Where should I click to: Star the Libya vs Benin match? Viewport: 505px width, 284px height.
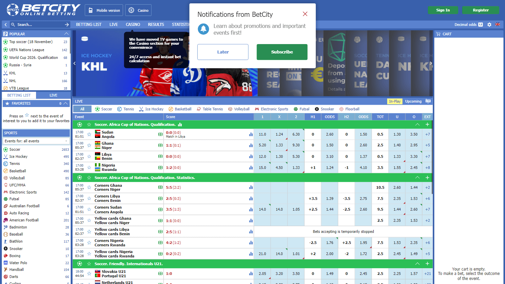(89, 156)
